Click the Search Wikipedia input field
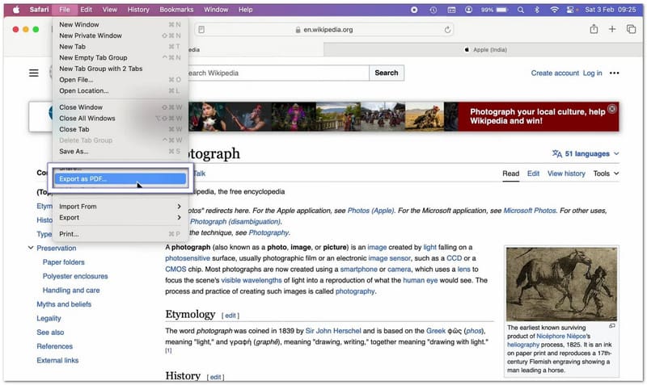 coord(278,73)
